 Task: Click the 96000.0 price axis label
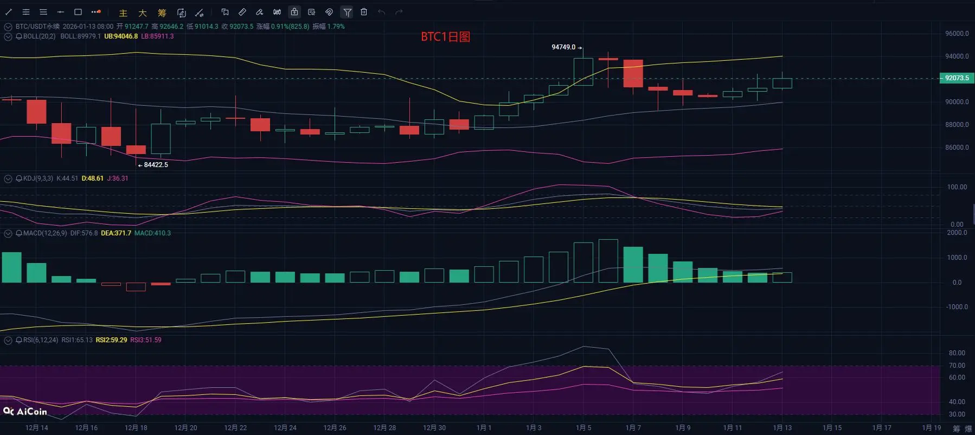click(x=957, y=34)
